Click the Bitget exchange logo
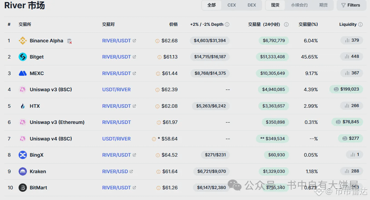The image size is (370, 200). [23, 57]
